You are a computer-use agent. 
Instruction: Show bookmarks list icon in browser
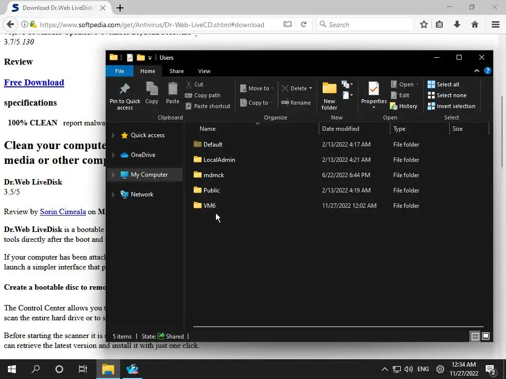tap(439, 25)
